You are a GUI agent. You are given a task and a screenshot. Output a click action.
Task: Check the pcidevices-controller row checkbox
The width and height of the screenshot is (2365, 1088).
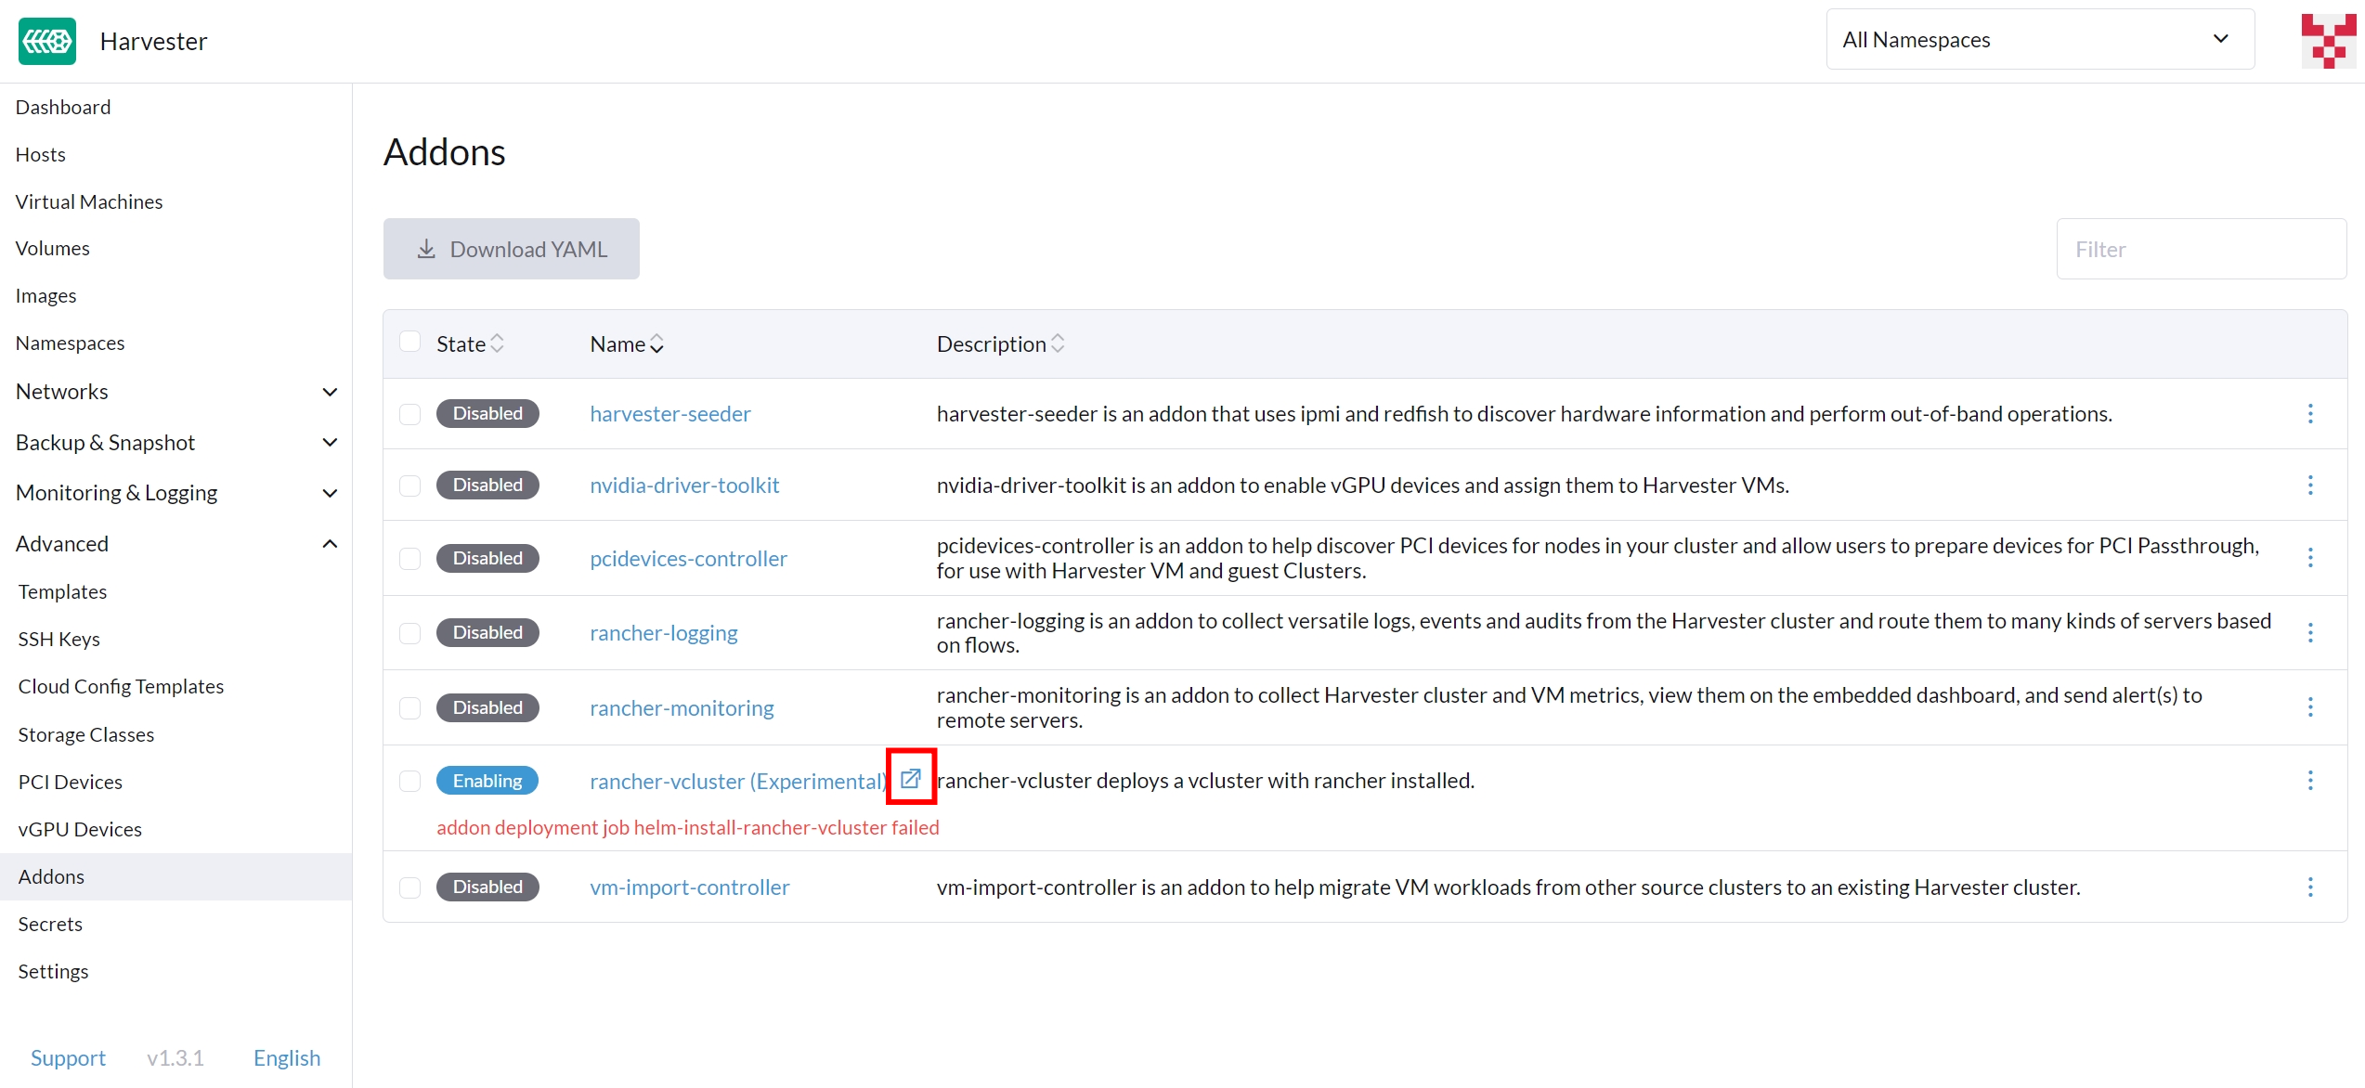coord(409,558)
